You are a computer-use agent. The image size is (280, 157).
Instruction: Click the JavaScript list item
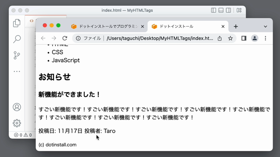(x=66, y=60)
